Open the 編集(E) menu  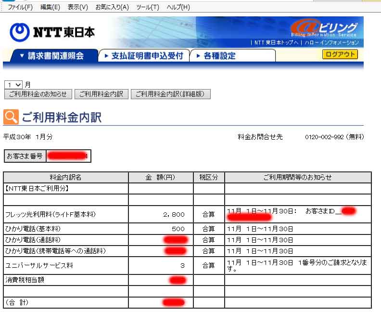[50, 7]
